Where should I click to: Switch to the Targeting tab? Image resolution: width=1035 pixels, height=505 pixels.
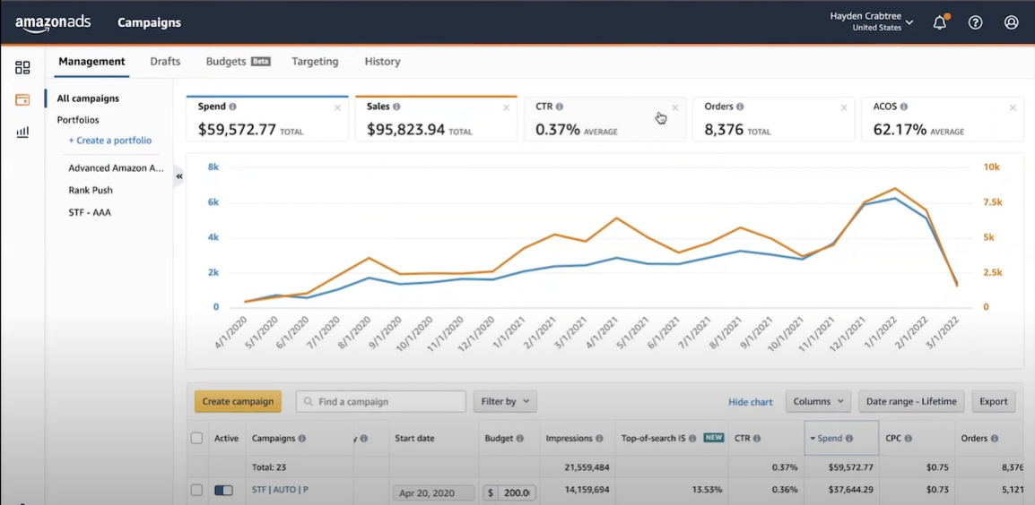[x=315, y=61]
